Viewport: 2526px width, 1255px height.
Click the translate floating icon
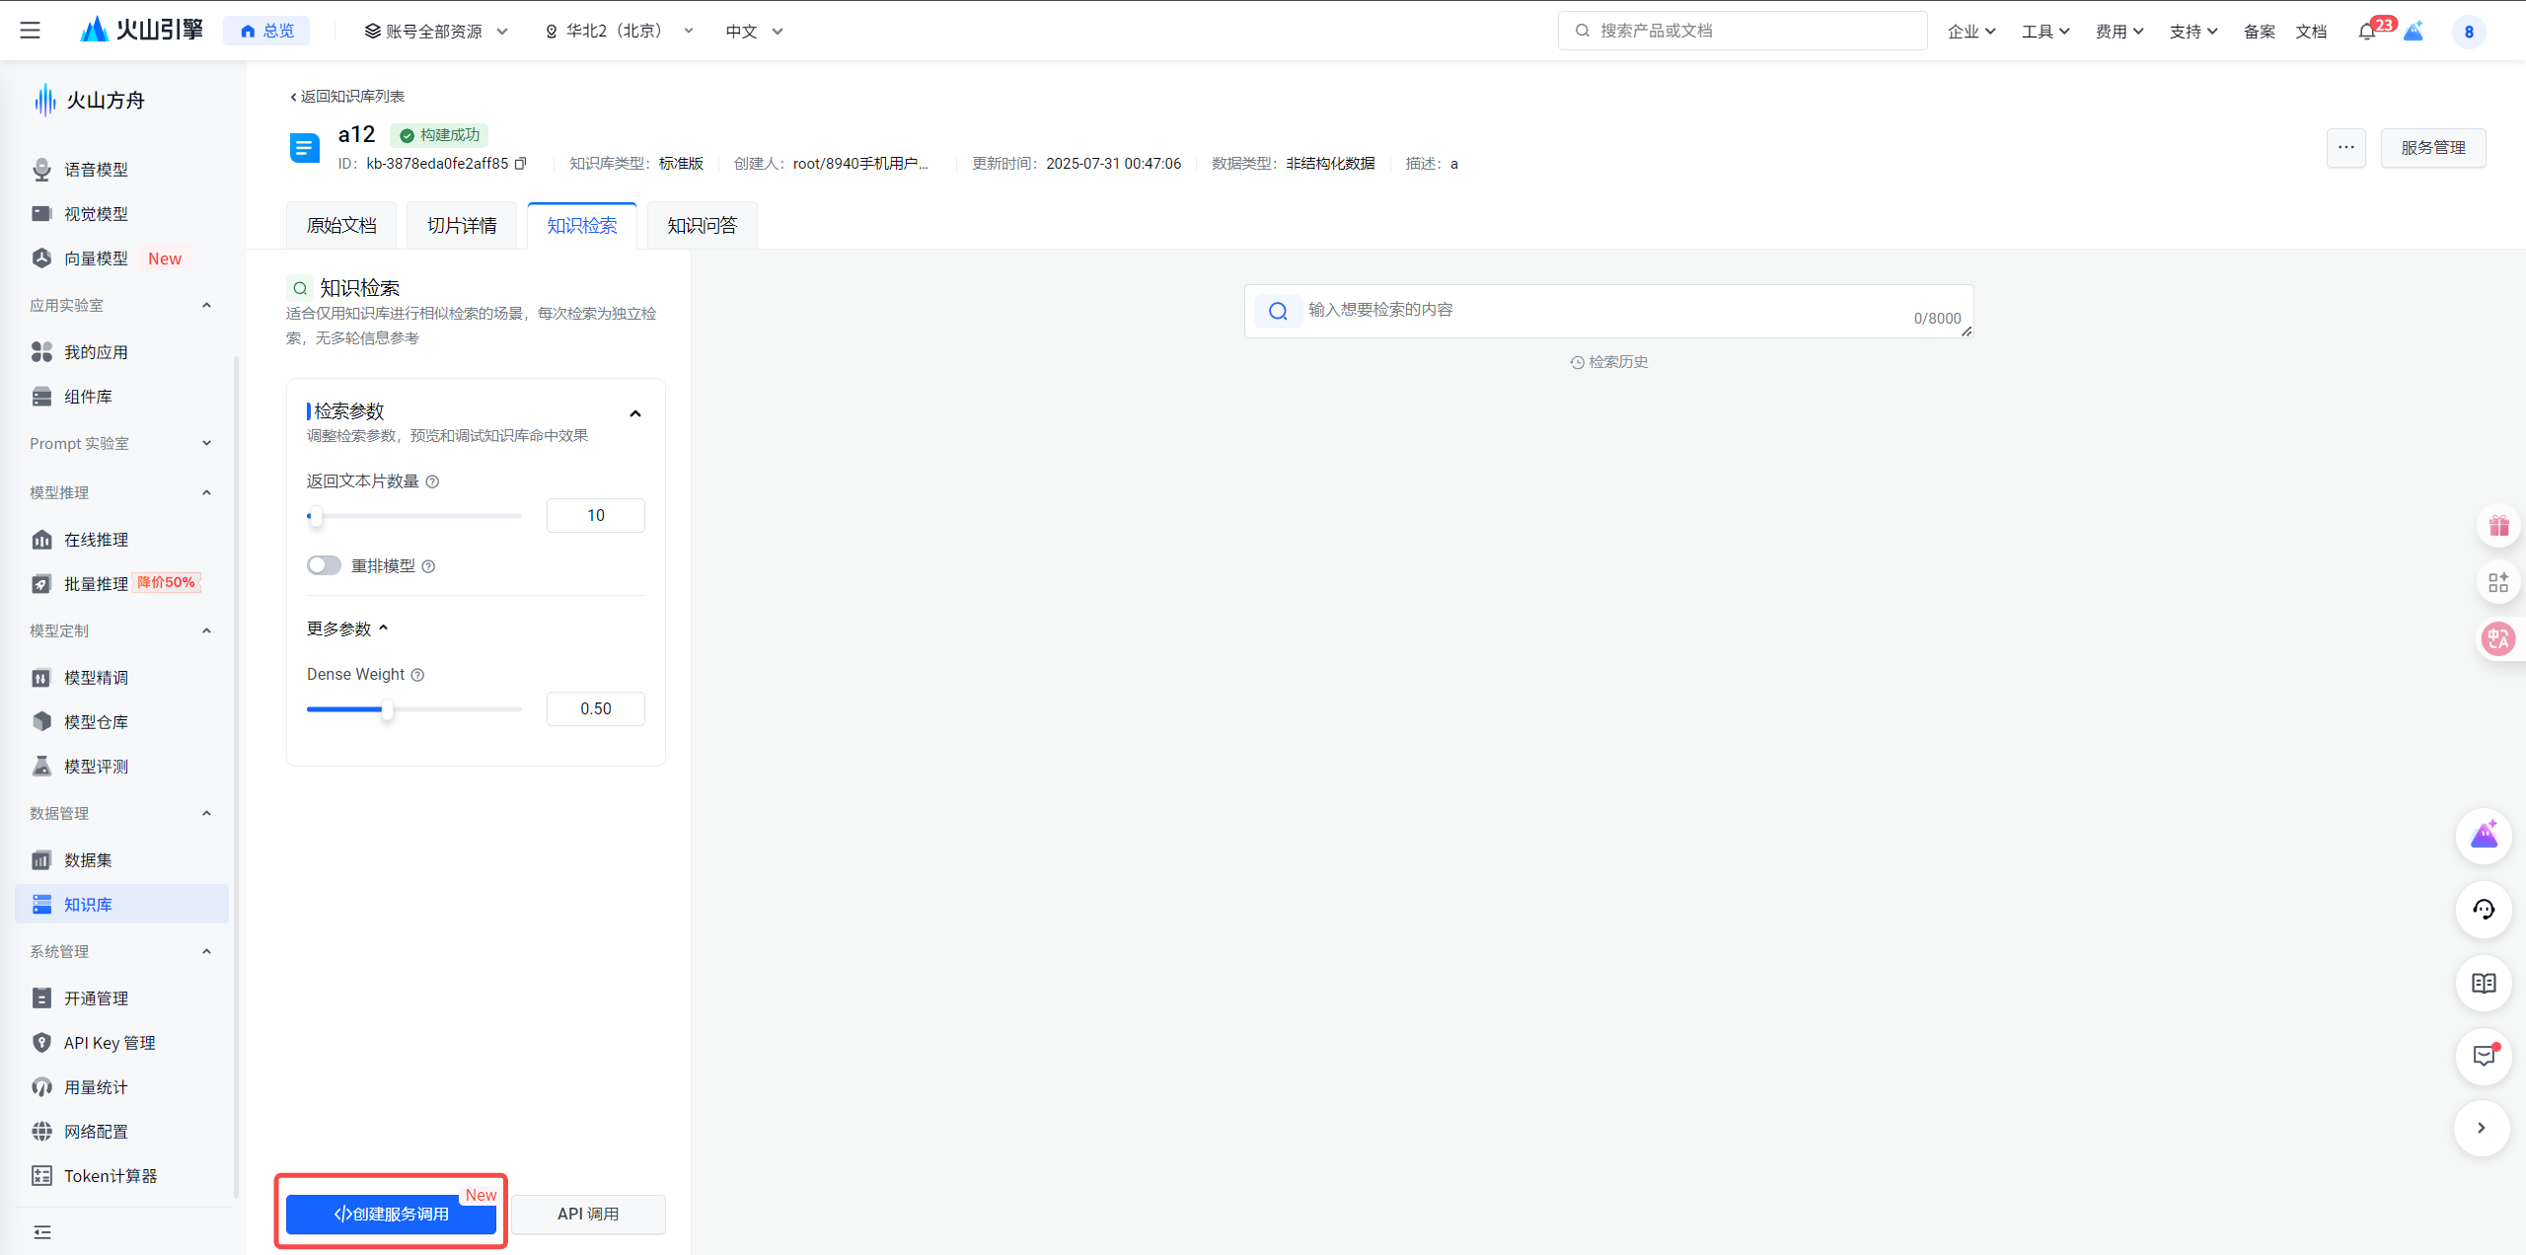[x=2498, y=639]
